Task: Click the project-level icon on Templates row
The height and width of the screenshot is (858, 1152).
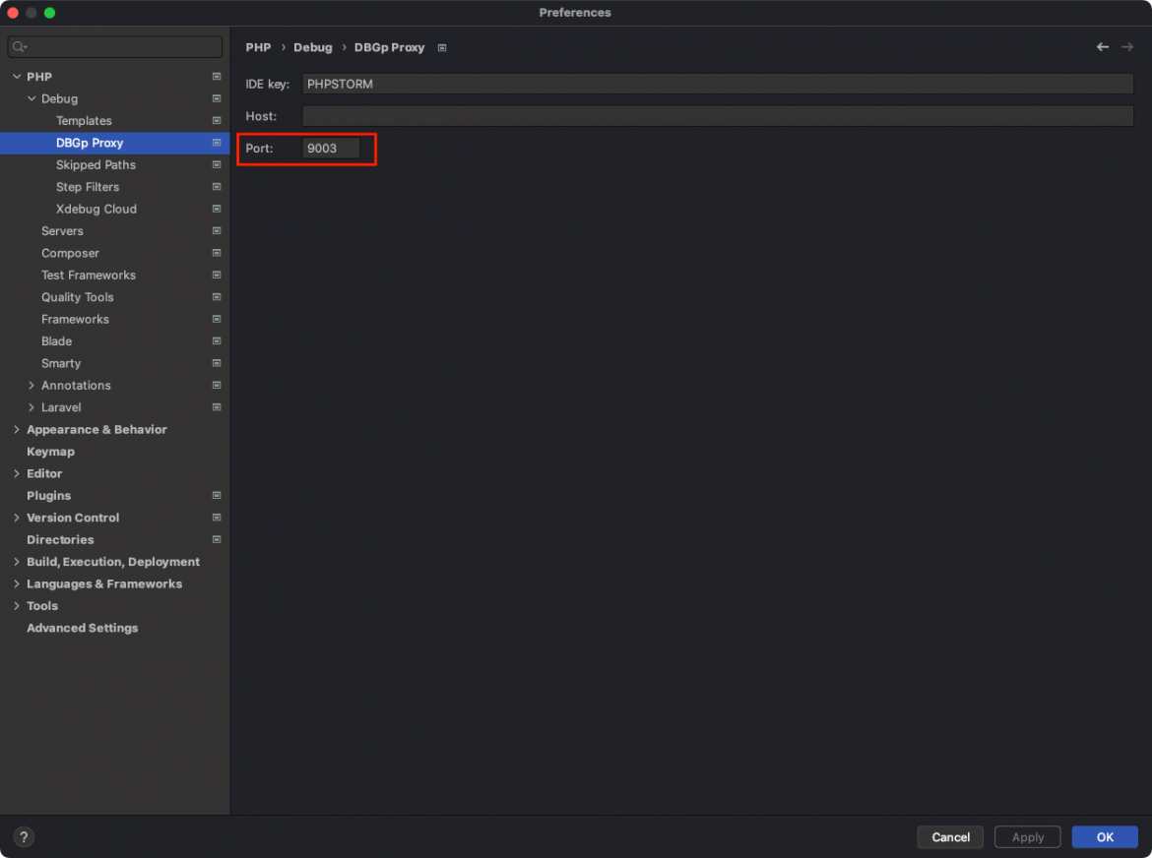Action: tap(217, 120)
